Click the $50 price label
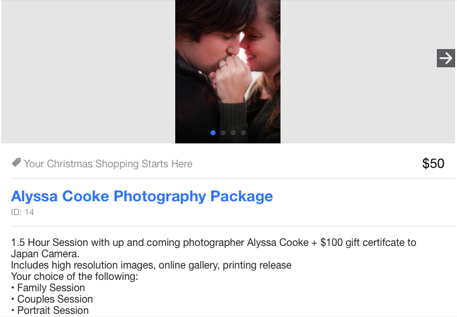Viewport: 457px width, 317px height. (433, 164)
